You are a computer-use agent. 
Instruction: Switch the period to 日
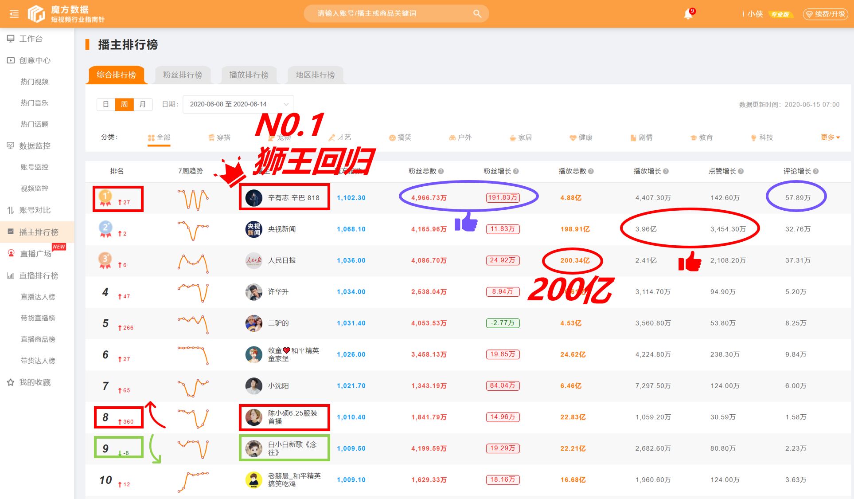106,104
